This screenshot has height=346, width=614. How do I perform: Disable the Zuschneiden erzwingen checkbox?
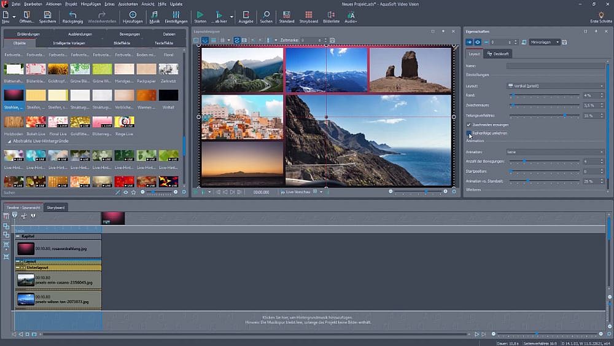(x=469, y=124)
